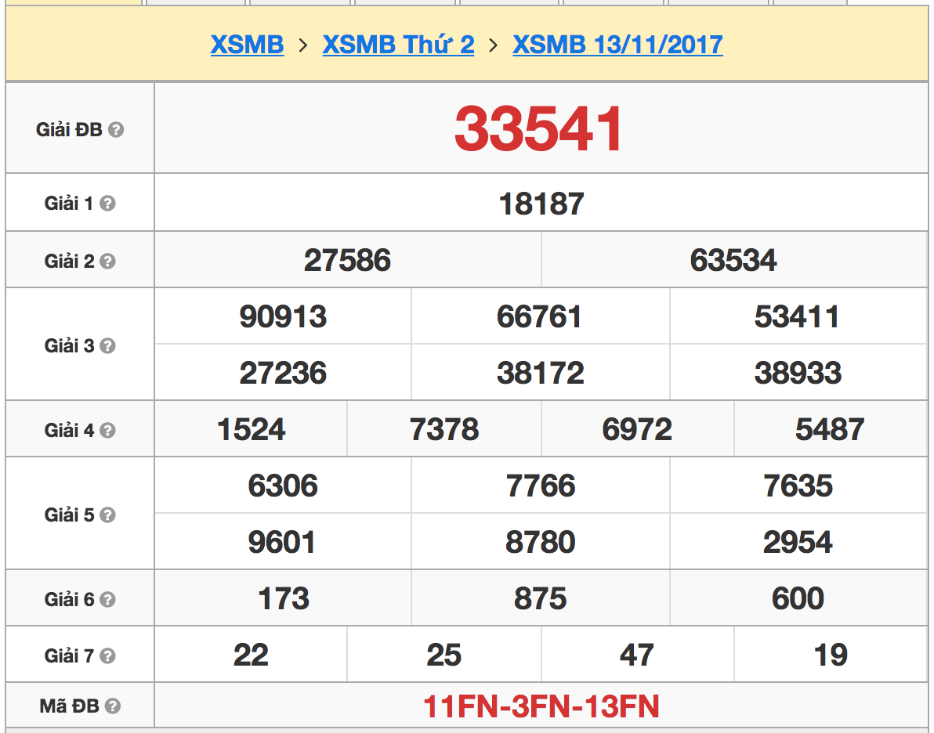934x733 pixels.
Task: Select Giải 3 number 66761
Action: point(540,317)
